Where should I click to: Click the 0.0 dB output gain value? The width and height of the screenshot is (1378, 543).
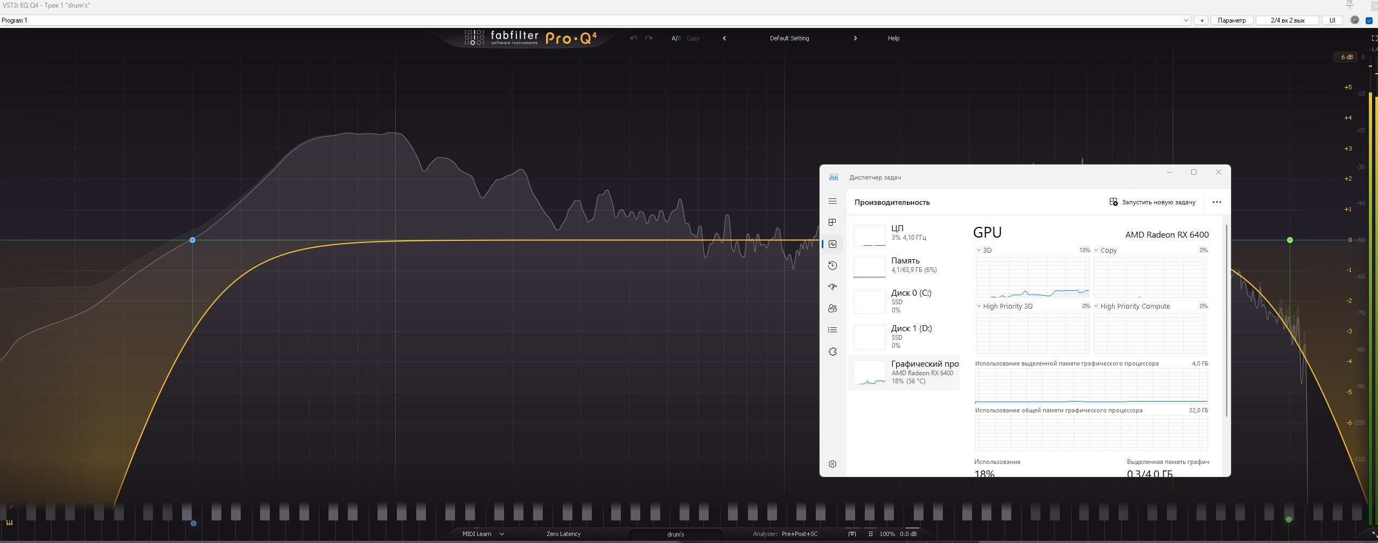point(908,534)
